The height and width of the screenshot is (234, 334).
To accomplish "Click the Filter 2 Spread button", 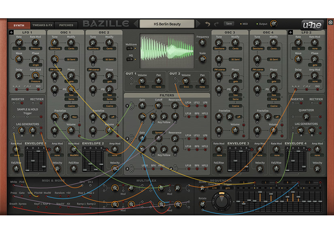I will click(x=159, y=133).
